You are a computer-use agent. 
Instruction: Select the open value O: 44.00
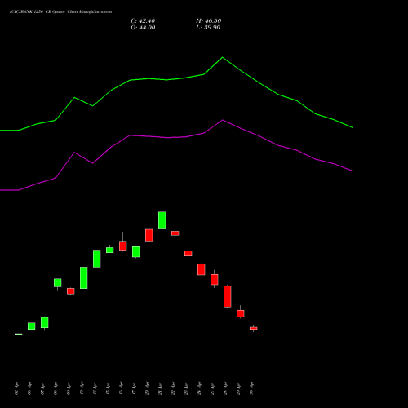pos(143,28)
